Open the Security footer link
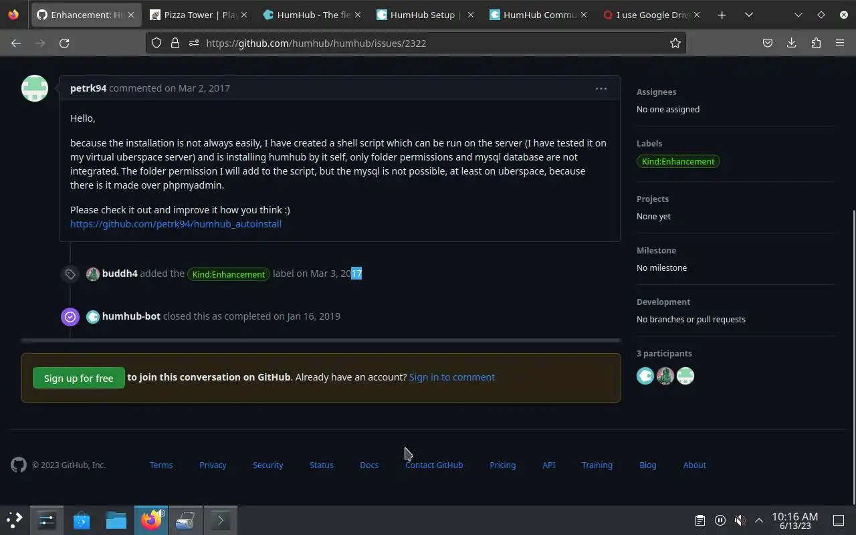Screen dimensions: 856x535 tap(268, 465)
